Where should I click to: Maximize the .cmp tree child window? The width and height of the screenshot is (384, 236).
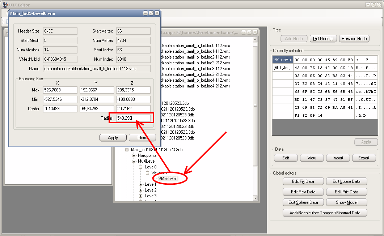[249, 32]
